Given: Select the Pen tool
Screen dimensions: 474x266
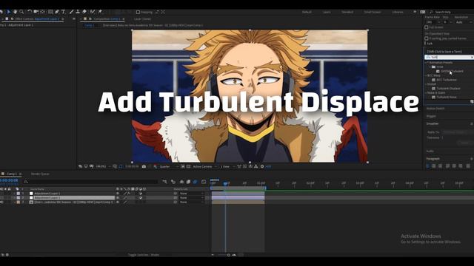Looking at the screenshot, I should tap(57, 12).
